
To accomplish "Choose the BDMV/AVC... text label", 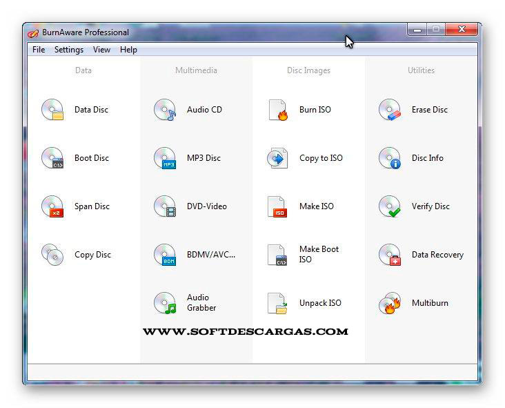I will point(211,255).
